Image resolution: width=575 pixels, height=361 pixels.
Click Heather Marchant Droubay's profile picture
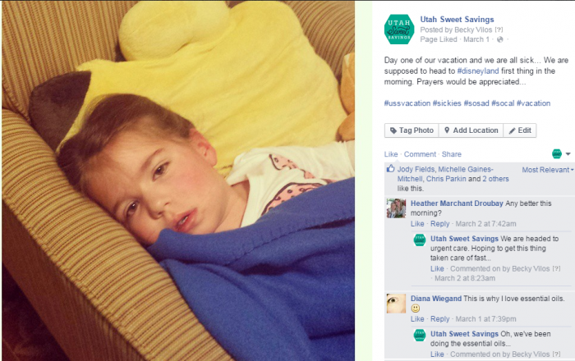click(396, 208)
